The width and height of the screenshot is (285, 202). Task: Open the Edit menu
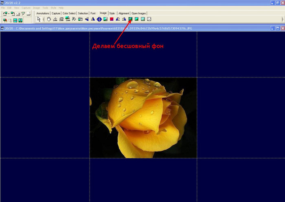click(x=9, y=8)
